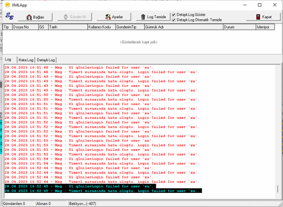Switch to the Log tab
Viewport: 283px width, 207px height.
point(8,59)
